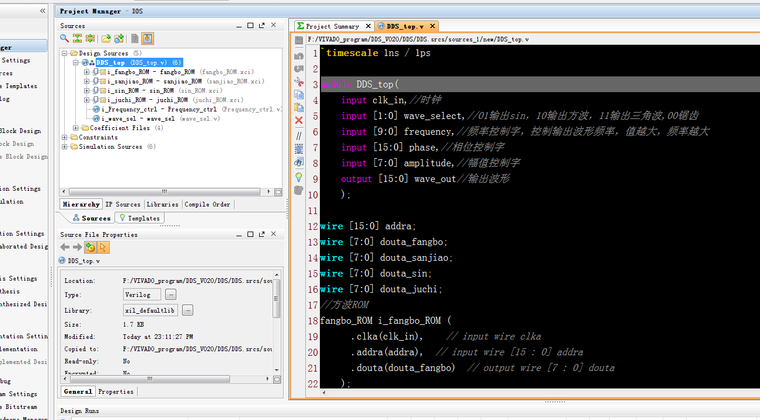Toggle line comment using the // icon
Image resolution: width=760 pixels, height=420 pixels.
(299, 135)
